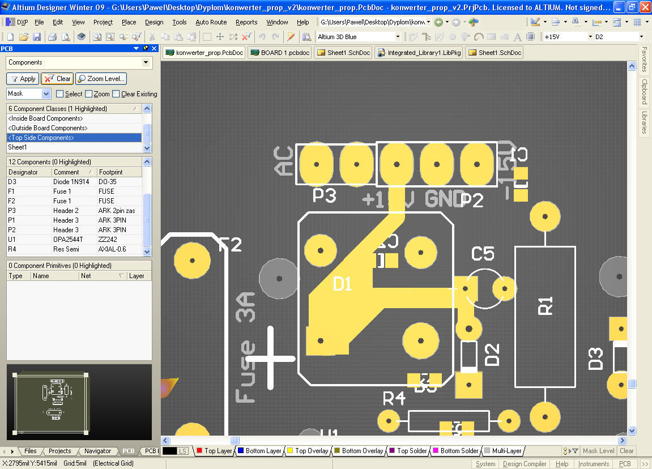652x469 pixels.
Task: Click the grid settings icon
Action: click(637, 22)
